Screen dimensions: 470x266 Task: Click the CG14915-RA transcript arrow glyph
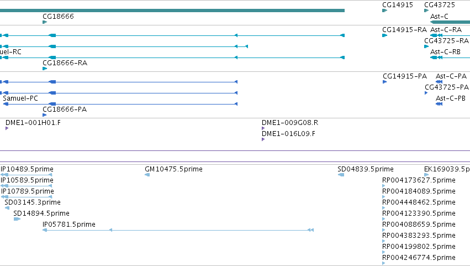point(384,35)
